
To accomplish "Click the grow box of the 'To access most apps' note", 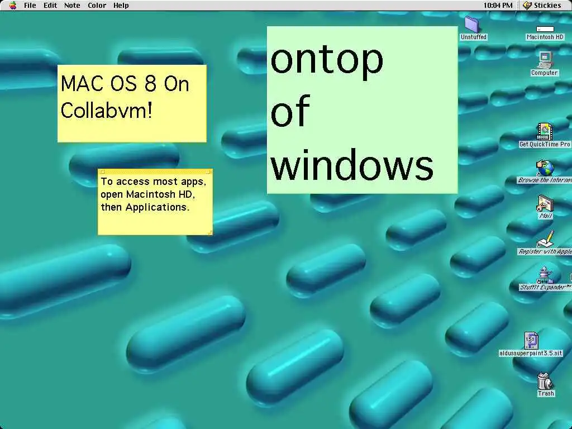I will [210, 233].
